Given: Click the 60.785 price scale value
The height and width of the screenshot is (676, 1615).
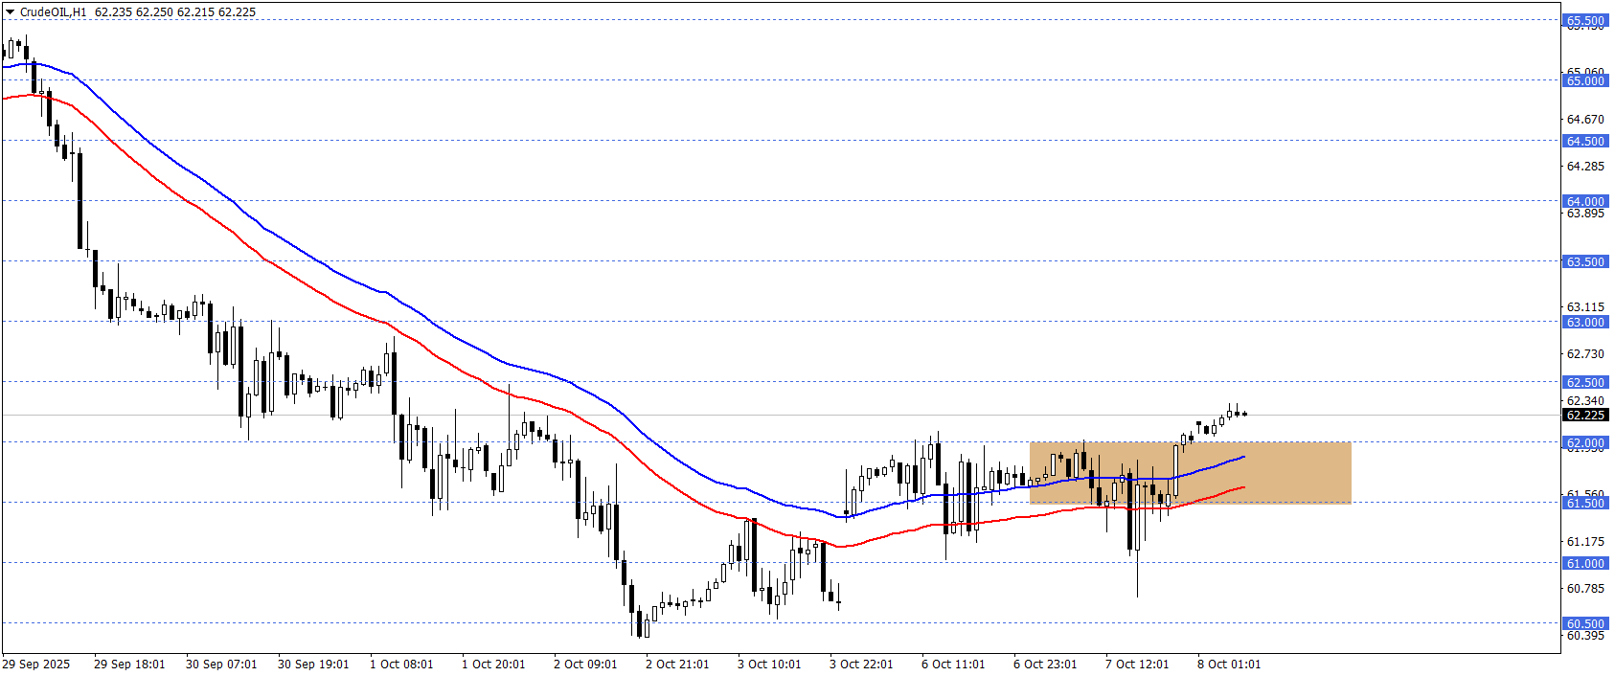Looking at the screenshot, I should (x=1585, y=589).
